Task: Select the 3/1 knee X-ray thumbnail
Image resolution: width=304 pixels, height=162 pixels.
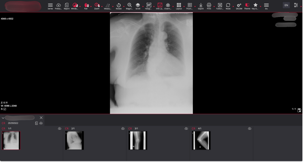Action: click(x=138, y=140)
